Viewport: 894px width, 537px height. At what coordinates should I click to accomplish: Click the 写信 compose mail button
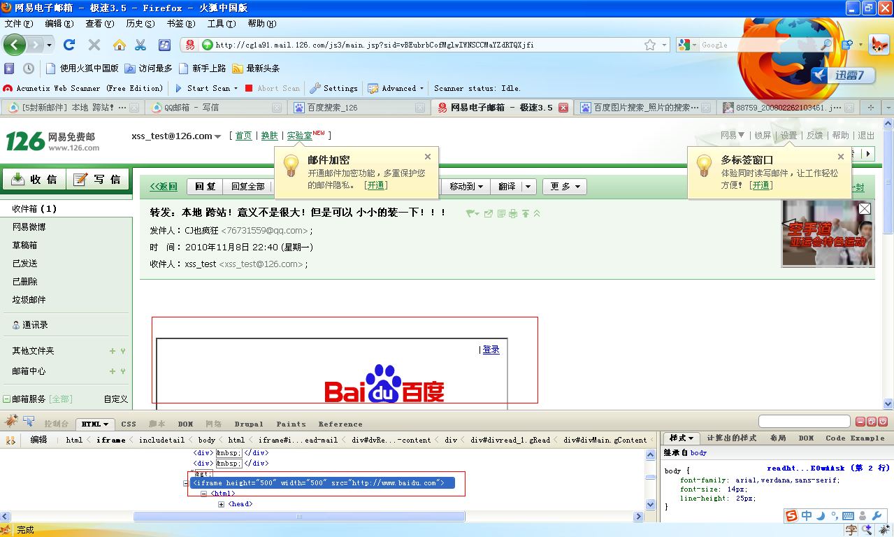point(98,179)
